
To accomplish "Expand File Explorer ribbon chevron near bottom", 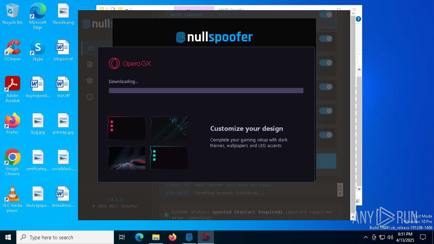I will (359, 189).
